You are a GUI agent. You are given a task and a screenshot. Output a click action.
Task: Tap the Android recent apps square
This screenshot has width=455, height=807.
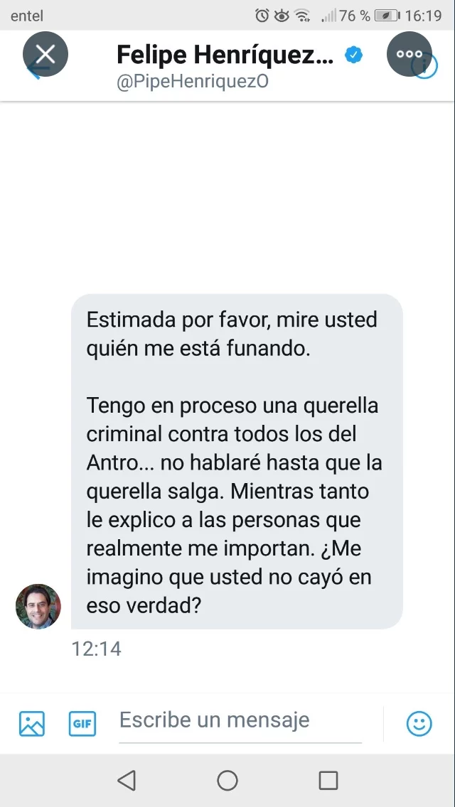(x=328, y=780)
